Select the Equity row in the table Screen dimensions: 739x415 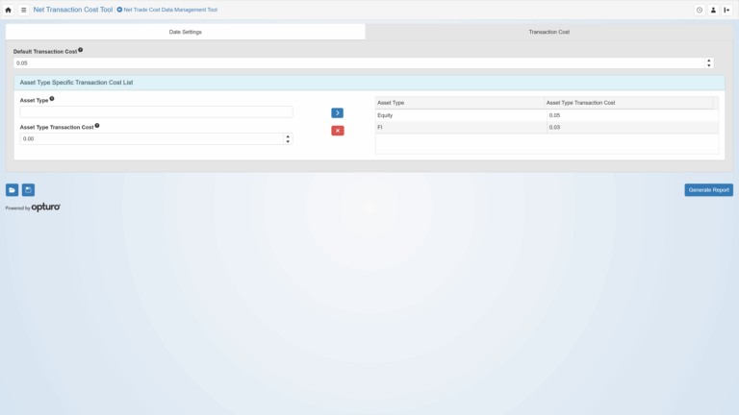click(x=460, y=115)
